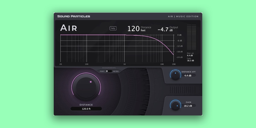Click the Gain knob
Viewport: 256px width, 128px height.
pyautogui.click(x=175, y=105)
